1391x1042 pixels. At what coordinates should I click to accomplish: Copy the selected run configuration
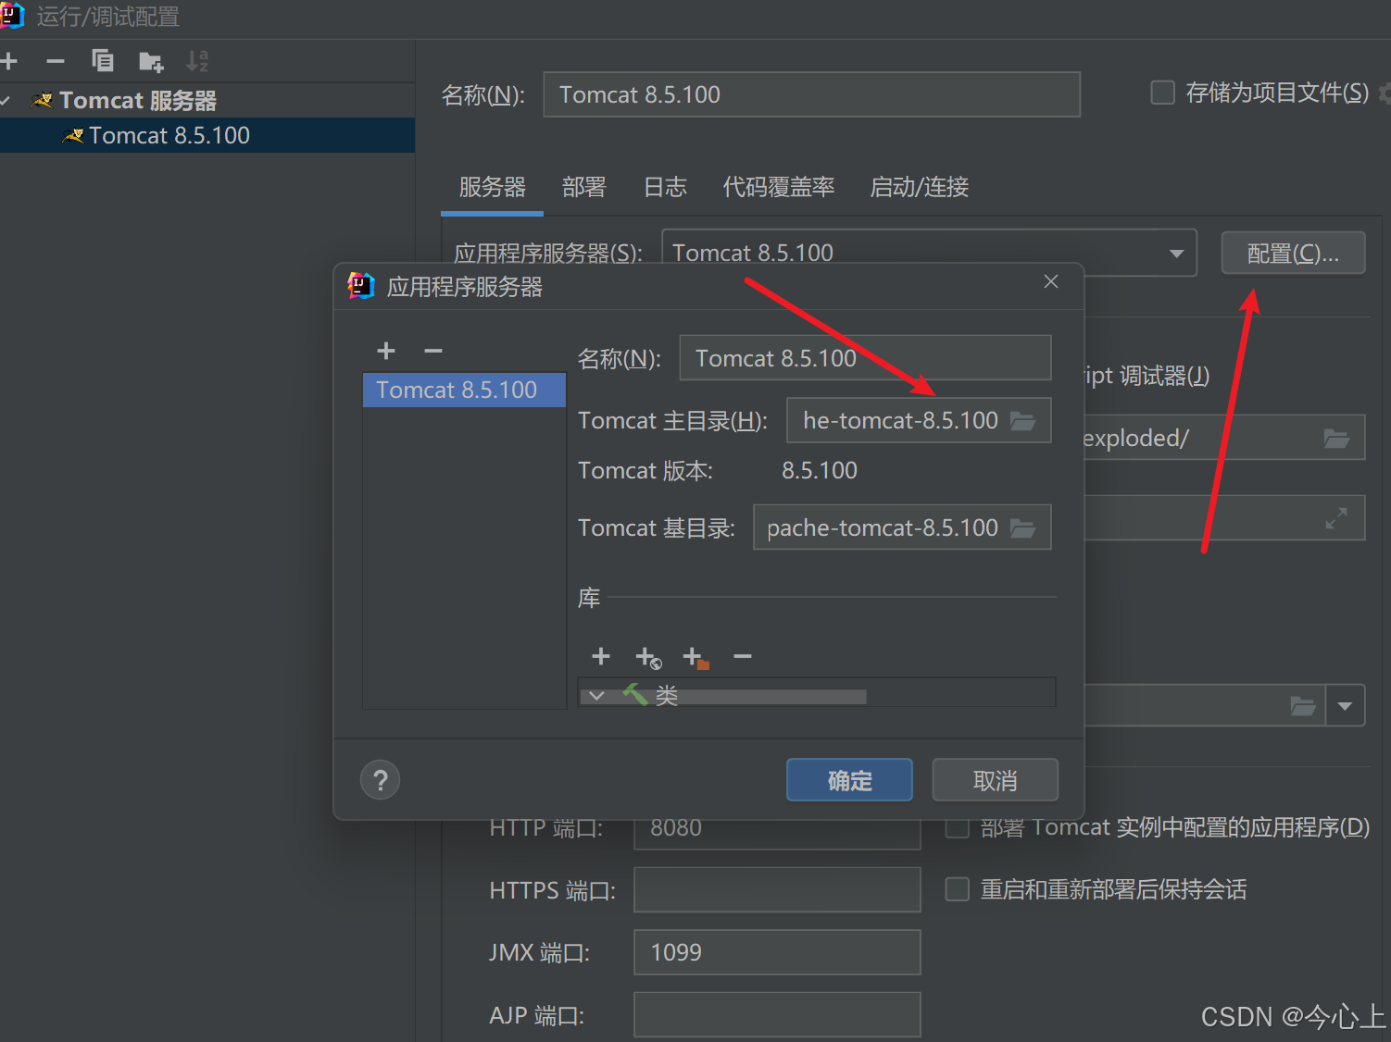click(103, 61)
